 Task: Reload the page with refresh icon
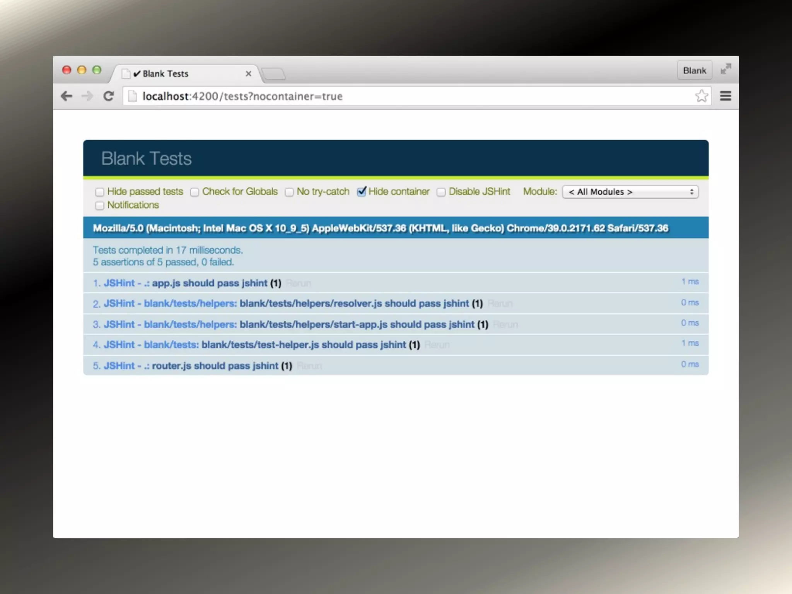click(x=109, y=96)
